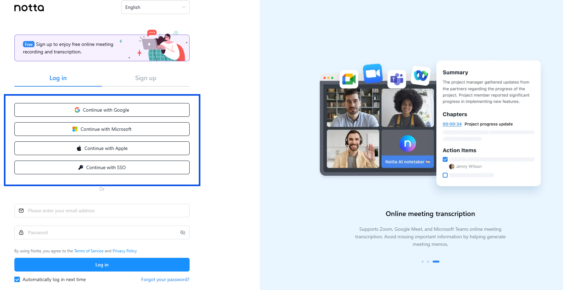563x290 pixels.
Task: Switch to the Log in tab
Action: 58,78
